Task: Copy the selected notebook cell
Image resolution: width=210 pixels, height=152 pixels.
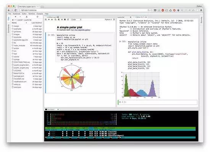Action: 55,19
